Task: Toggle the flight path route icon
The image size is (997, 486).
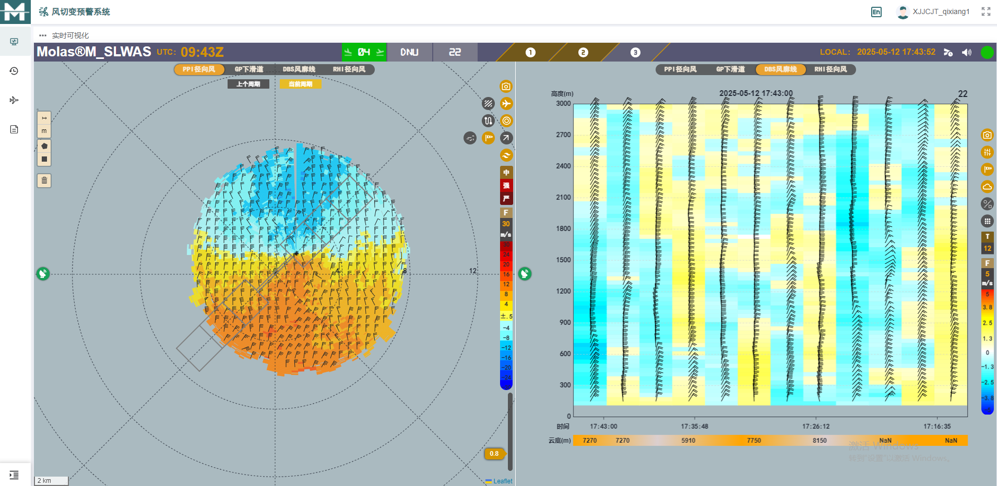Action: (488, 120)
